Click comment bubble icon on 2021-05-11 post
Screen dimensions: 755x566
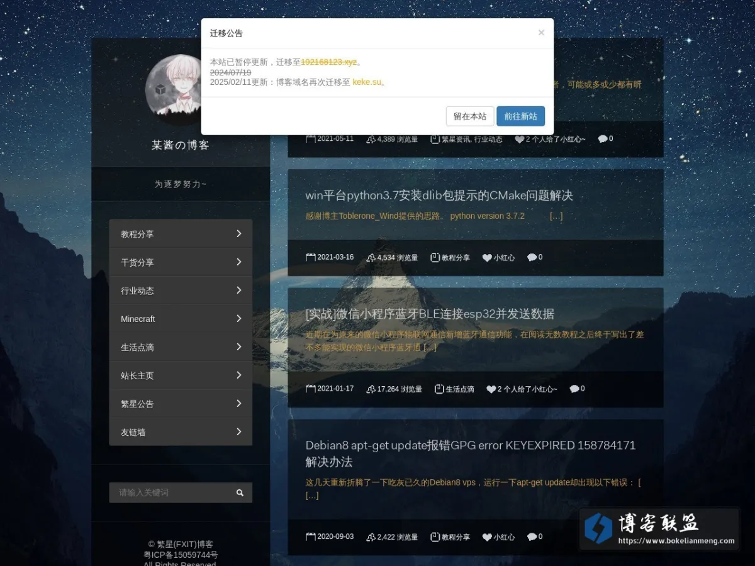click(602, 138)
